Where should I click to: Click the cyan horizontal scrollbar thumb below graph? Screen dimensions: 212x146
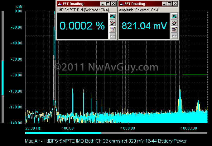coord(63,133)
